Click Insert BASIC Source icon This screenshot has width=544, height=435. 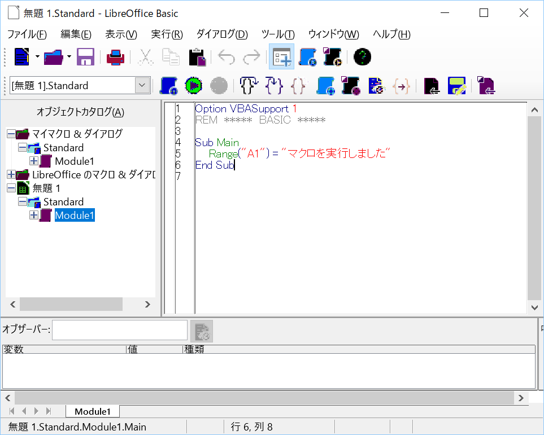click(432, 86)
